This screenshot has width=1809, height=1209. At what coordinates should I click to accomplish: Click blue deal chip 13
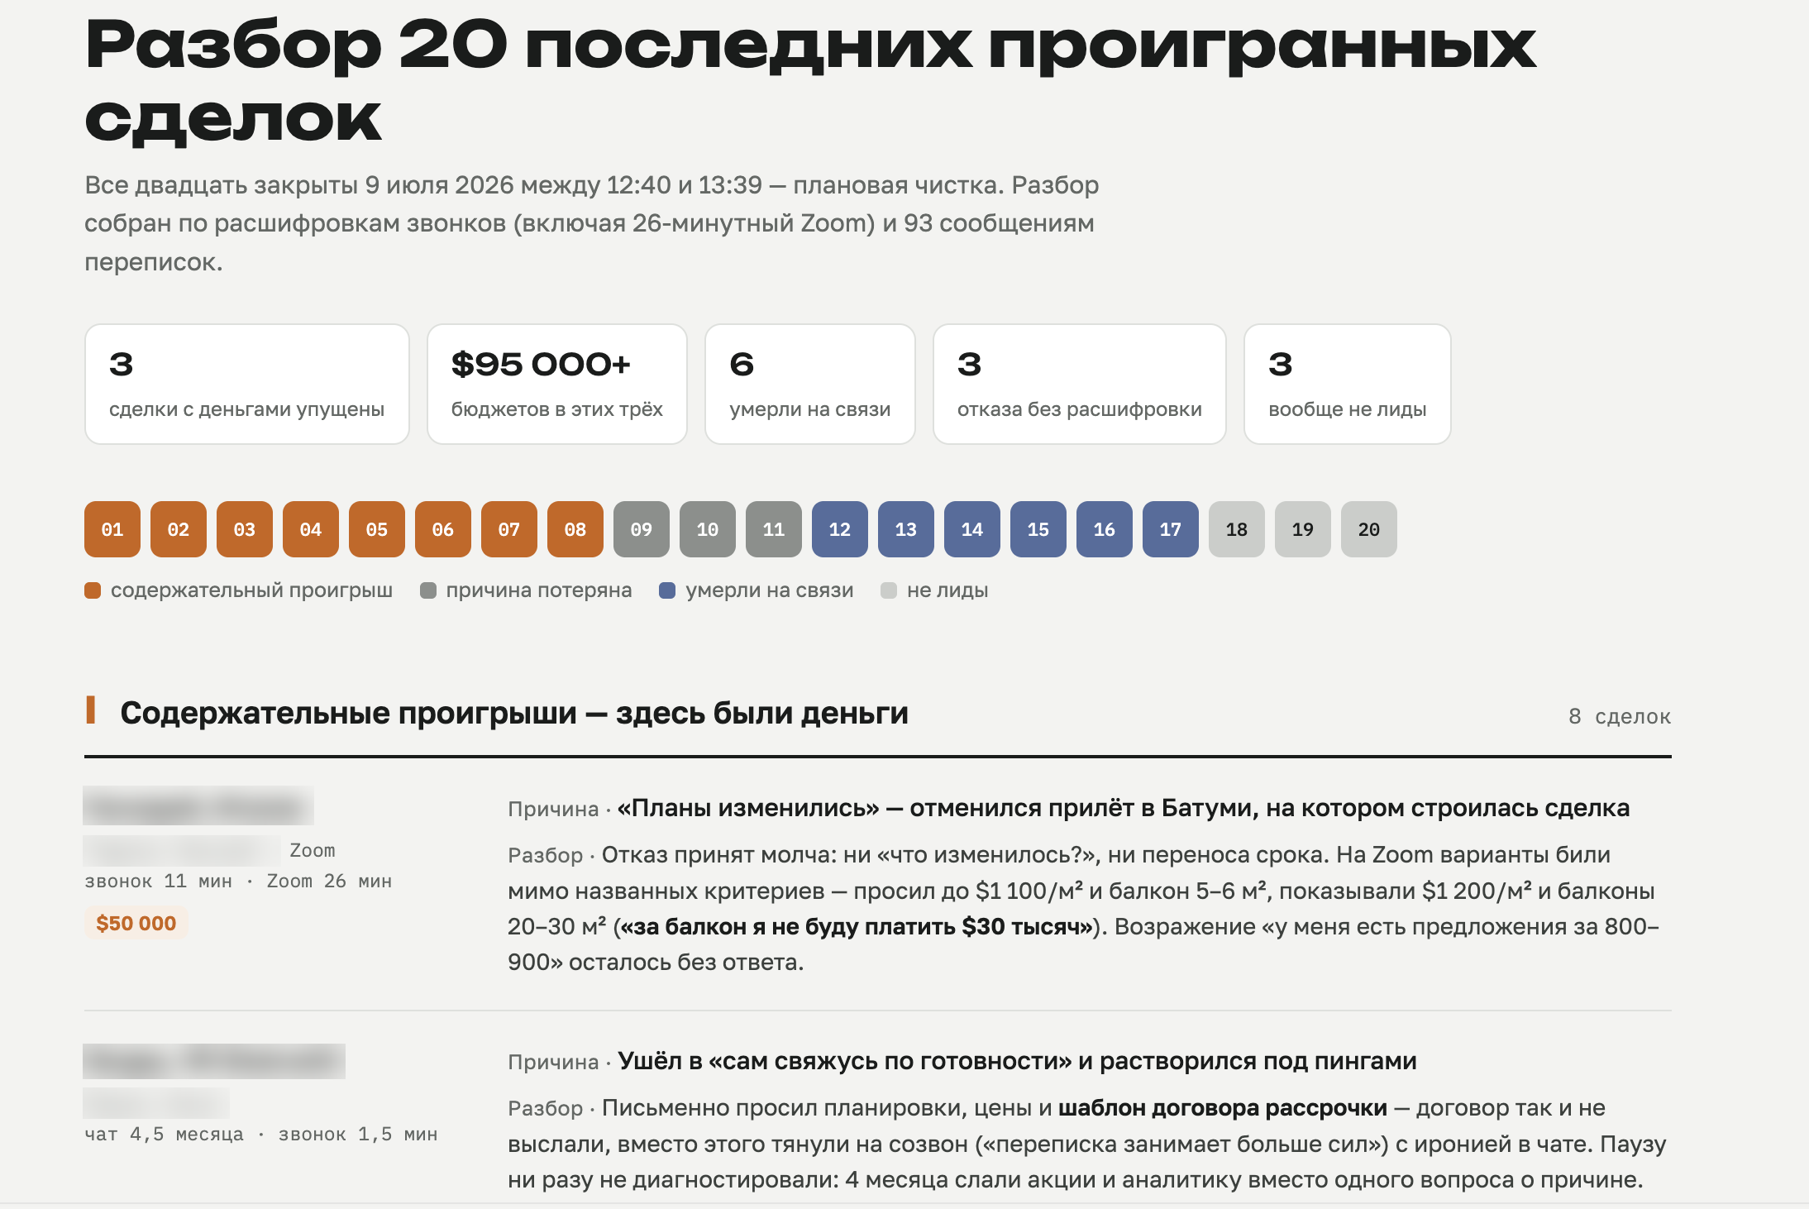tap(906, 529)
